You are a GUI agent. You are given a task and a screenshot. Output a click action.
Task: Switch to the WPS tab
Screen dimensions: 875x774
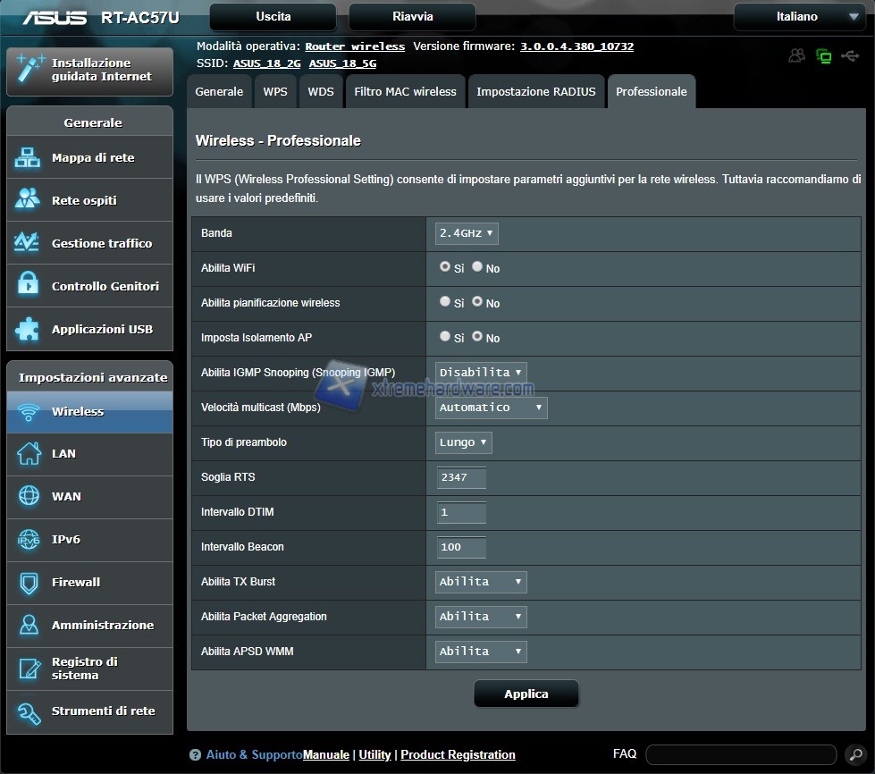(x=275, y=92)
